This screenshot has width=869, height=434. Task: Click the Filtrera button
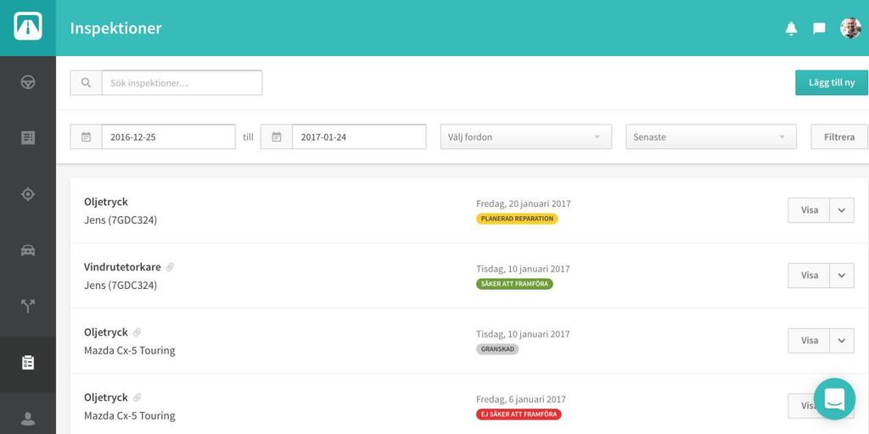(839, 136)
